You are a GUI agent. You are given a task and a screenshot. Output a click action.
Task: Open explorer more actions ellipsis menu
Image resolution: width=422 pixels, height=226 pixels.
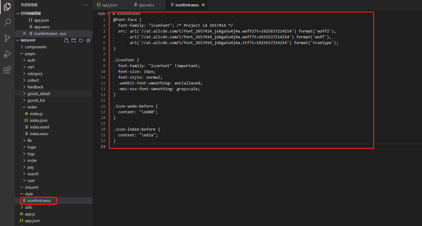[x=86, y=5]
